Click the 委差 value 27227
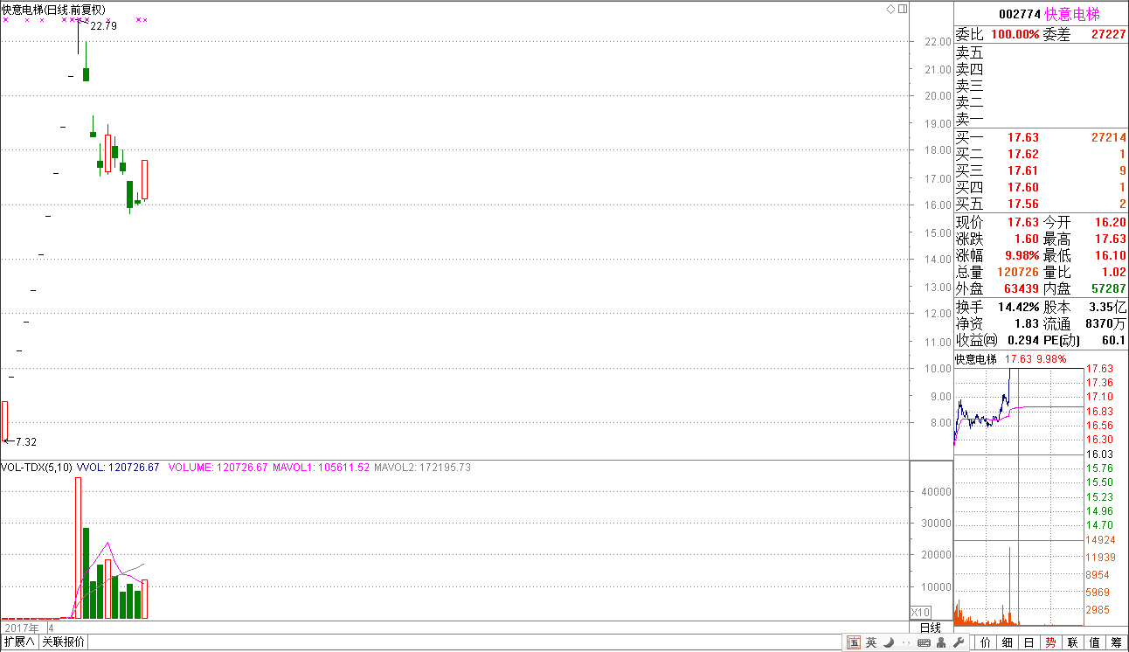This screenshot has width=1129, height=652. (x=1109, y=35)
